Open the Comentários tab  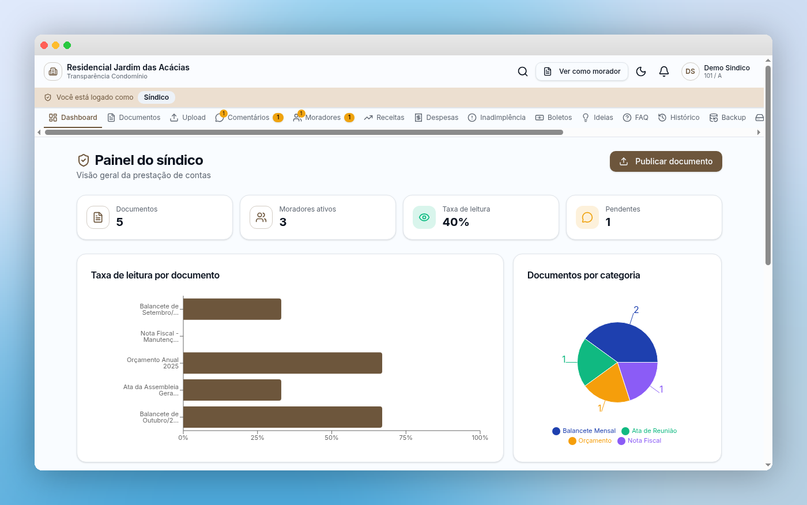[x=249, y=118]
